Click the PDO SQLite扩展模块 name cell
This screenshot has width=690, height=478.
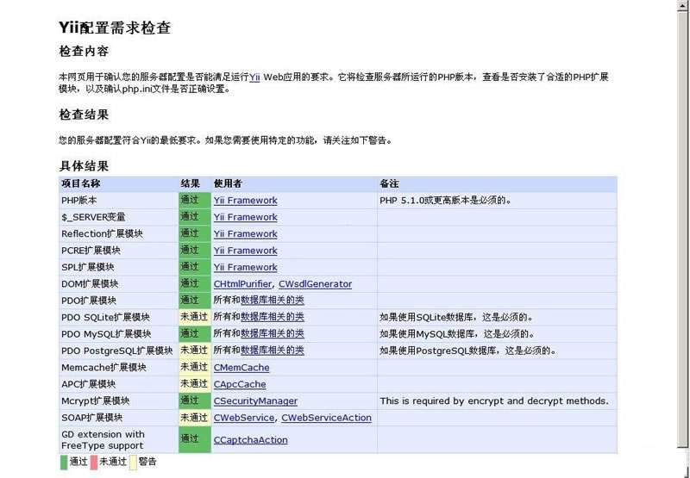(x=118, y=317)
